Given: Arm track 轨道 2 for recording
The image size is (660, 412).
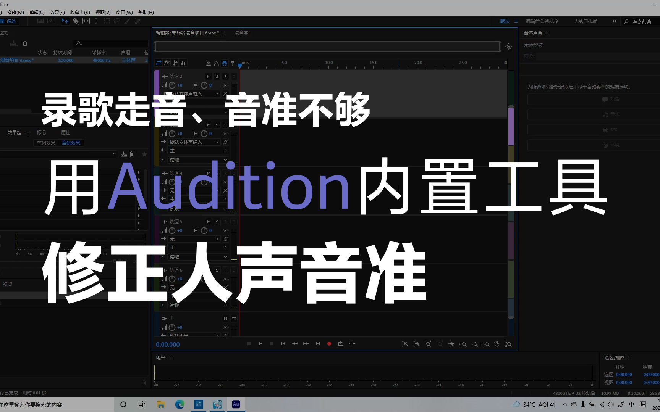Looking at the screenshot, I should click(225, 77).
